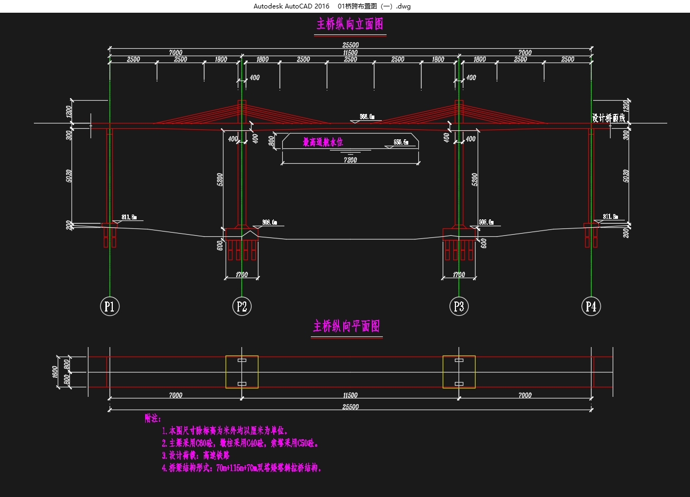Click the 25500 total dimension in elevation view
The image size is (690, 497).
(350, 46)
